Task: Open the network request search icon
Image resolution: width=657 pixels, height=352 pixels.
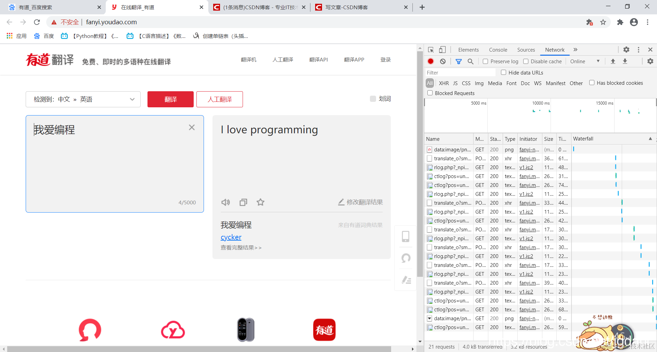Action: click(x=471, y=62)
